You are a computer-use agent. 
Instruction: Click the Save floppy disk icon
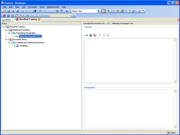(x=8, y=11)
